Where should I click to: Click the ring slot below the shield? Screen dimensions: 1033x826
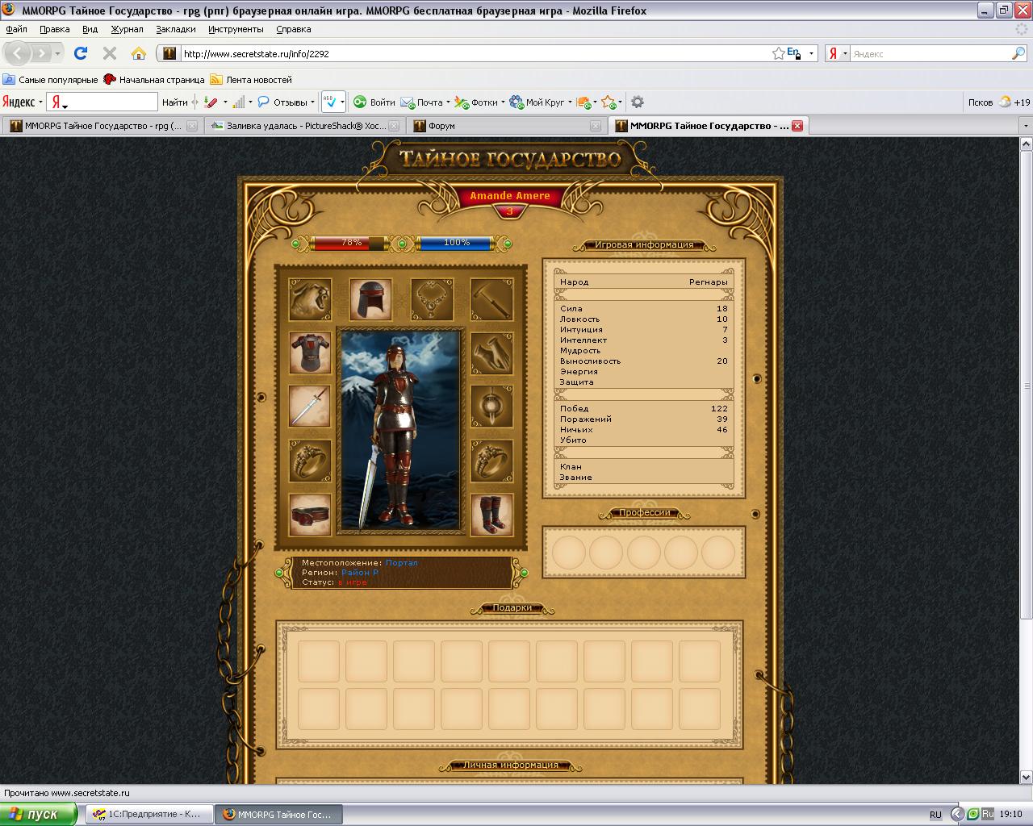point(491,461)
